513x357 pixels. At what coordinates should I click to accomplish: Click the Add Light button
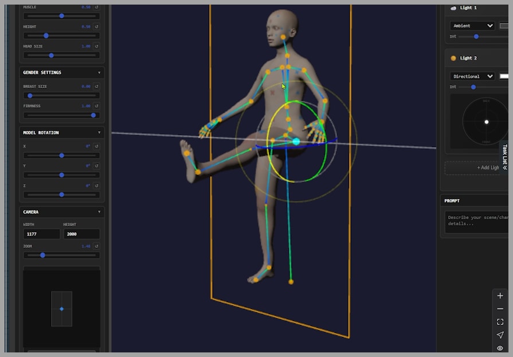[476, 168]
